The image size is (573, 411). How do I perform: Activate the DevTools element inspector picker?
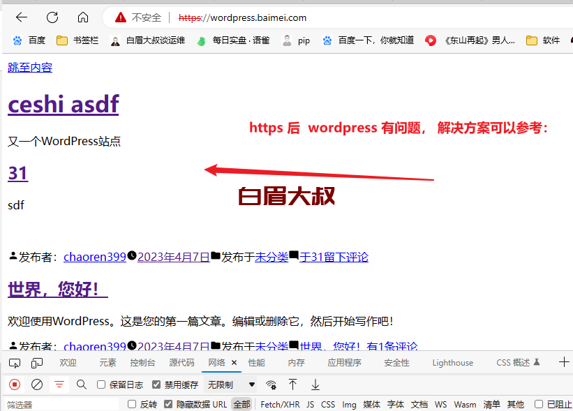(15, 363)
